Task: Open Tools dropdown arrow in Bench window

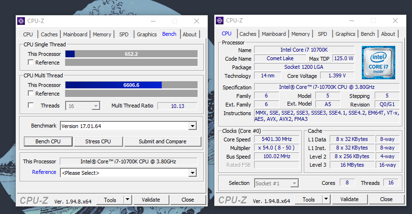Action: pos(127,200)
